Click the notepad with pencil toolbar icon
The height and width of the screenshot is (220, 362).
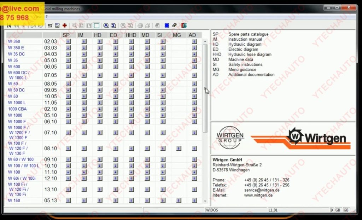tap(57, 25)
